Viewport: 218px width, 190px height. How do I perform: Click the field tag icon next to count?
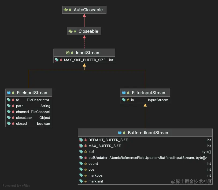tap(81, 163)
